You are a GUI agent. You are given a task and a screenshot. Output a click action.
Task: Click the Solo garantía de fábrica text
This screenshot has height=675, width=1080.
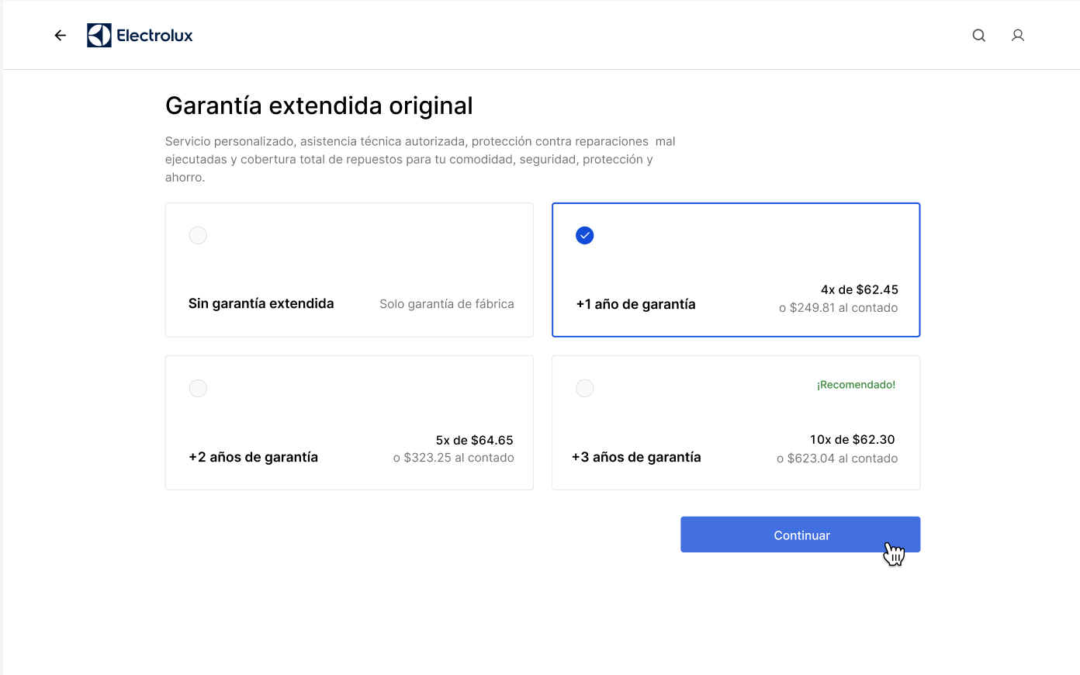point(446,303)
